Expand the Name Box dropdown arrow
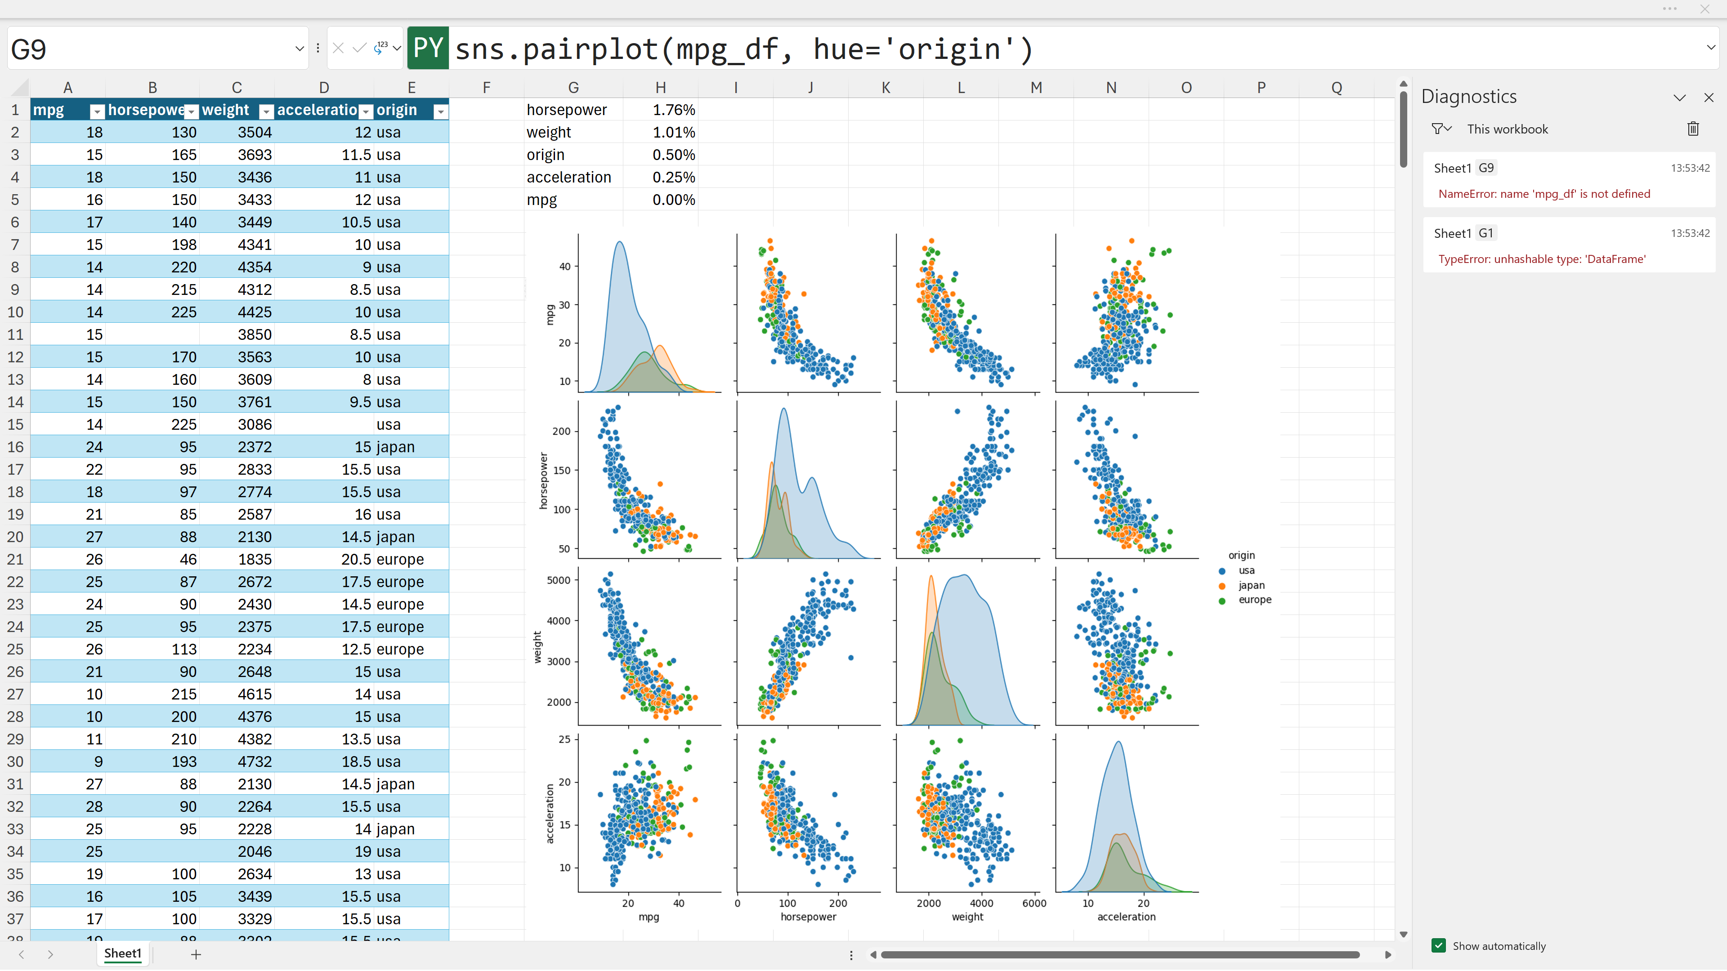1727x971 pixels. coord(299,48)
